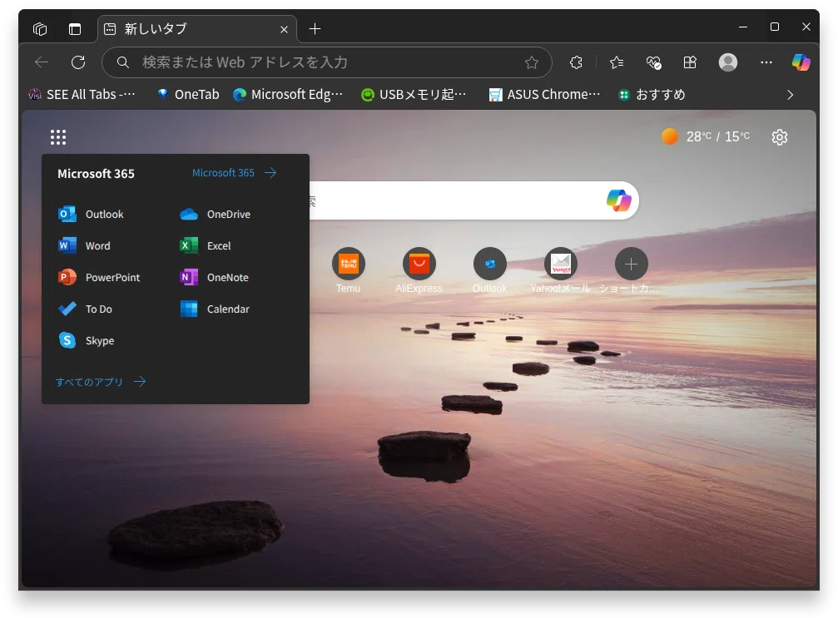Open the Collections toolbar icon
Viewport: 838px width, 618px height.
pos(690,62)
